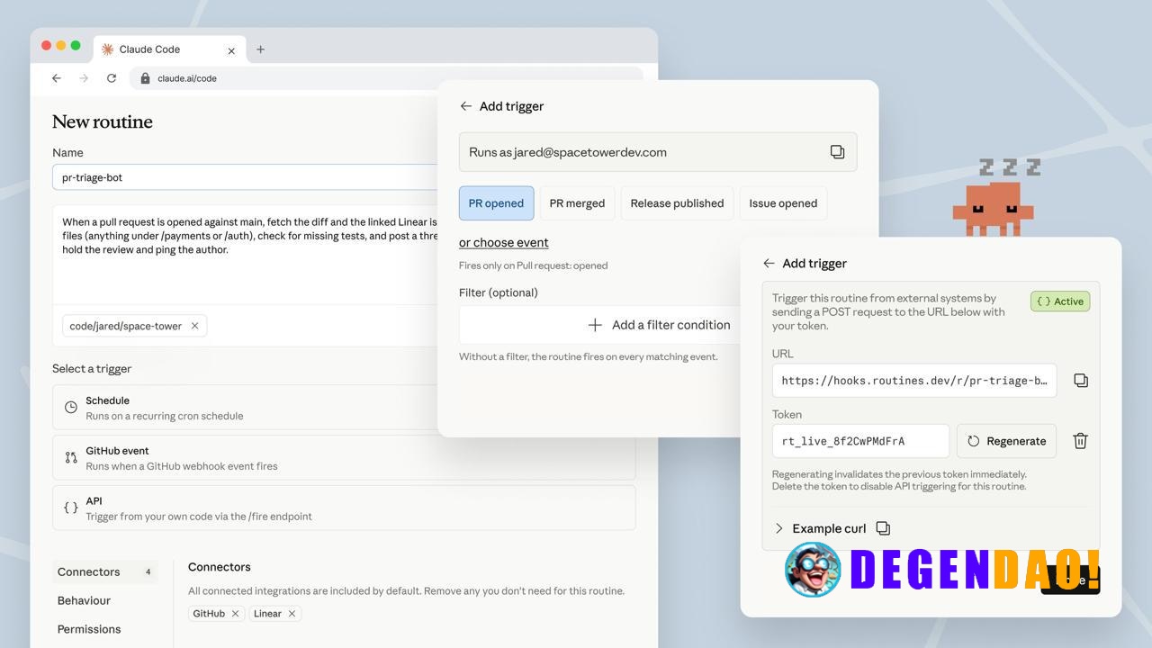The height and width of the screenshot is (648, 1152).
Task: Copy the example curl command
Action: (882, 528)
